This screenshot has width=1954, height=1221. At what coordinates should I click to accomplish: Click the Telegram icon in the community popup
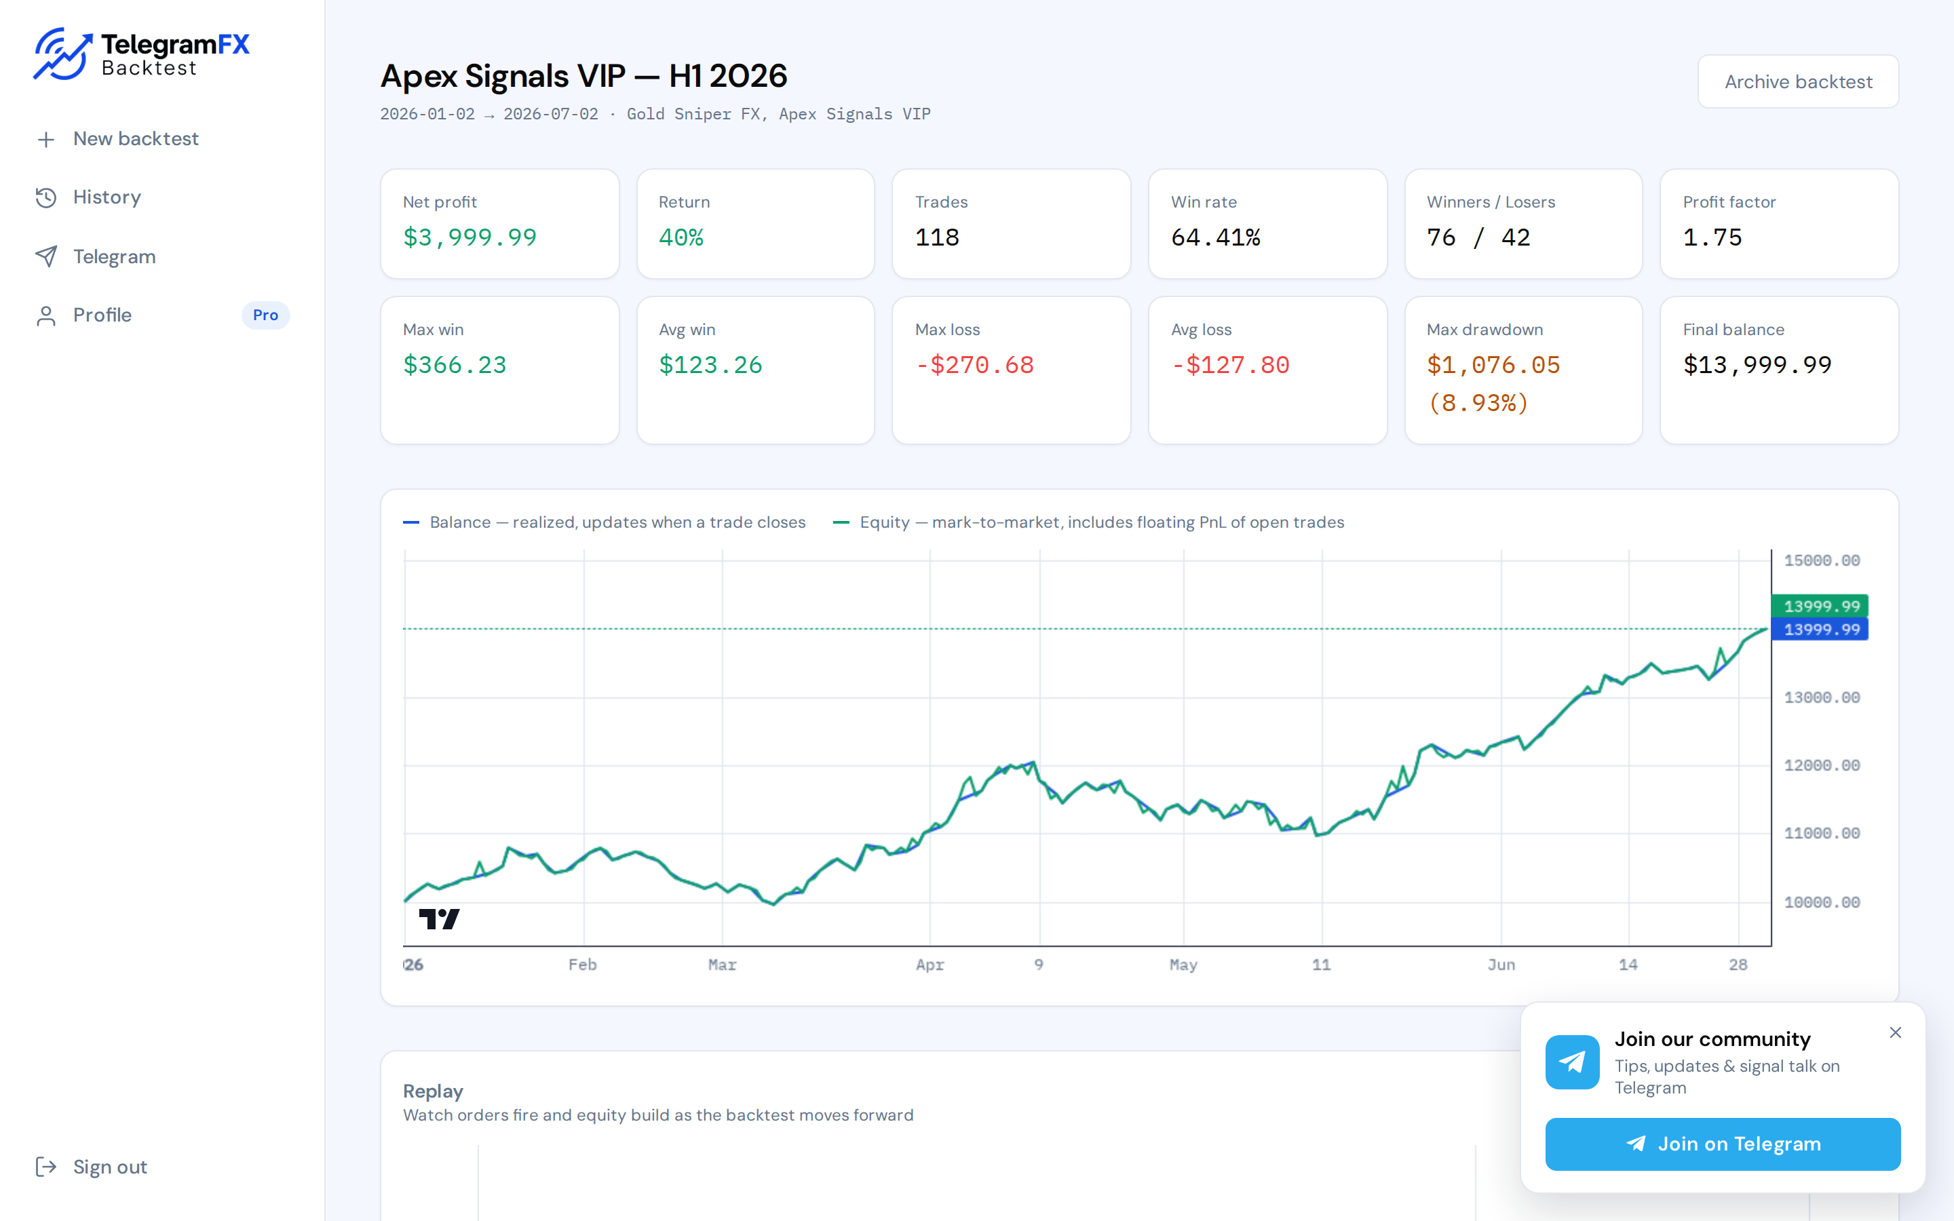point(1571,1061)
